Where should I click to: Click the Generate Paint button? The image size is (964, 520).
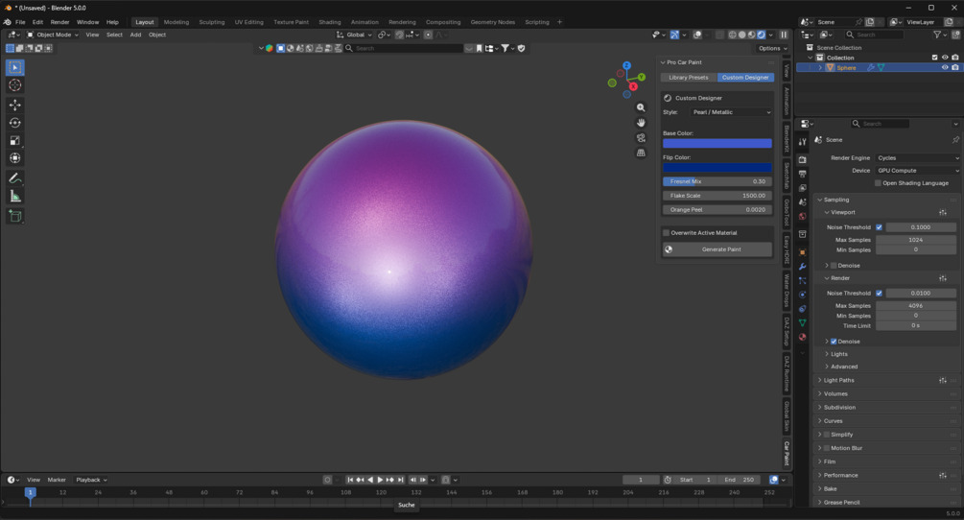pyautogui.click(x=717, y=249)
